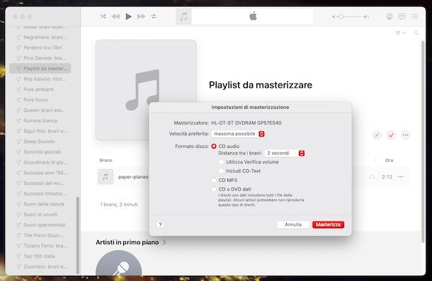This screenshot has height=281, width=432.
Task: Open the Up Next queue list icon
Action: [x=414, y=16]
